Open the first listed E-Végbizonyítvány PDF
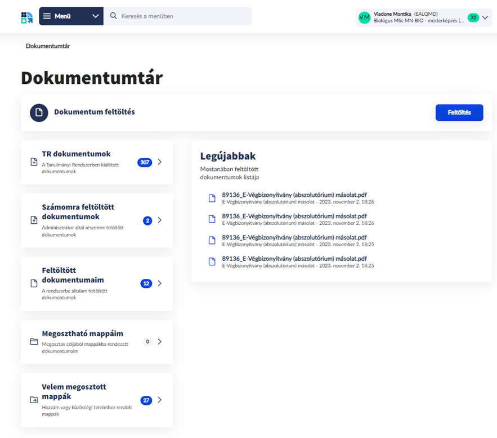The width and height of the screenshot is (497, 438). click(294, 195)
